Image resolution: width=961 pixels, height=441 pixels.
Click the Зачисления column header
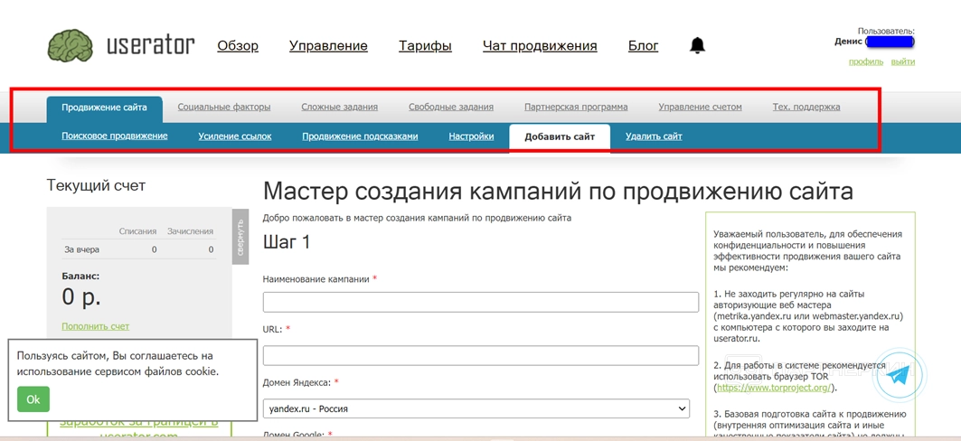(191, 231)
